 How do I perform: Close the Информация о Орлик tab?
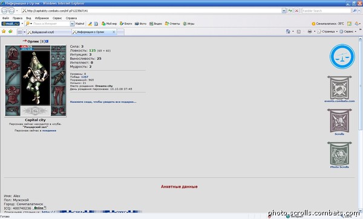point(114,32)
